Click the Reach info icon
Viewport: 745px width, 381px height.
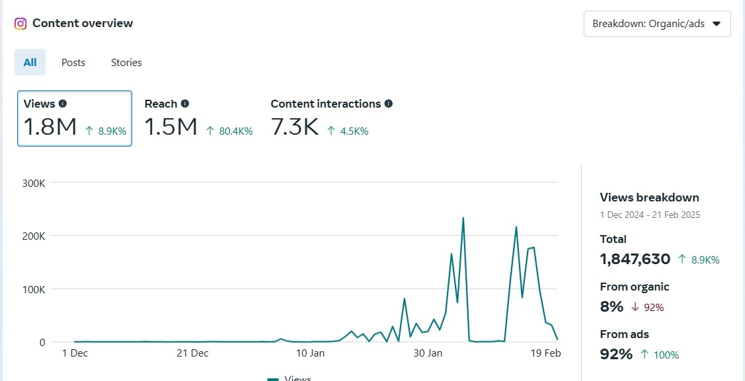pos(185,104)
